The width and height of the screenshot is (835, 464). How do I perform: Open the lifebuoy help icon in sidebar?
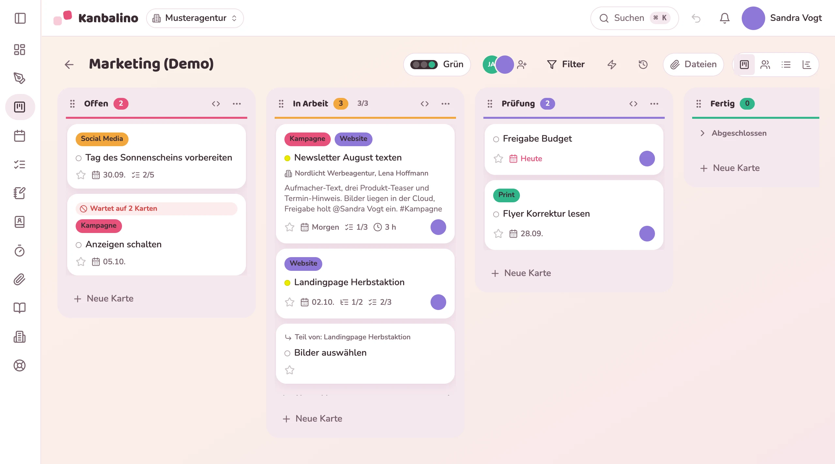click(x=20, y=365)
